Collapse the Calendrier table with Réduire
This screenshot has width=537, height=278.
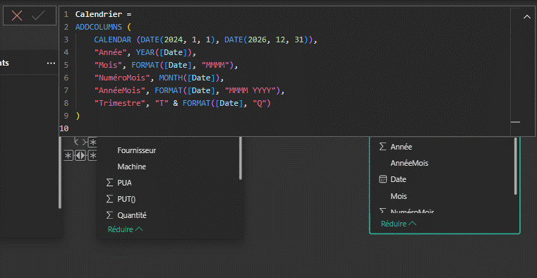(x=399, y=224)
